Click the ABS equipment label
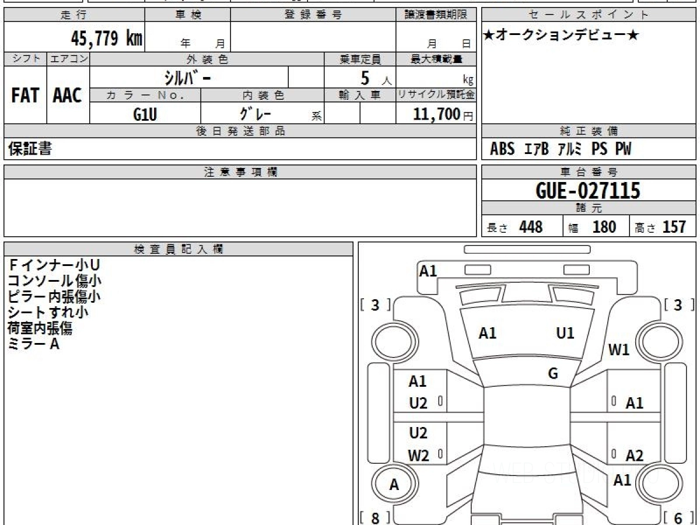 tap(502, 149)
